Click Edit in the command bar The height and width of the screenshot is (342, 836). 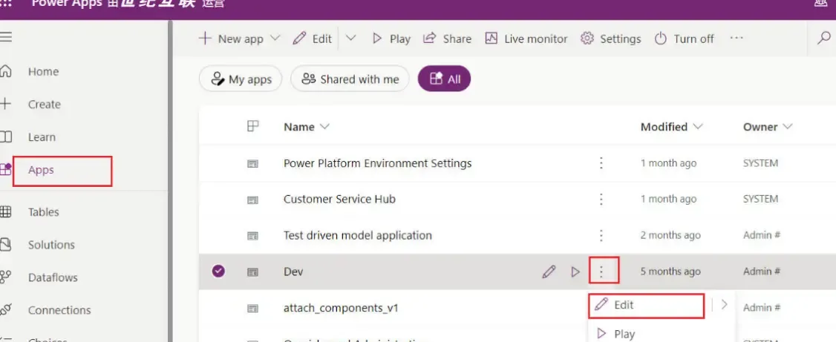313,39
